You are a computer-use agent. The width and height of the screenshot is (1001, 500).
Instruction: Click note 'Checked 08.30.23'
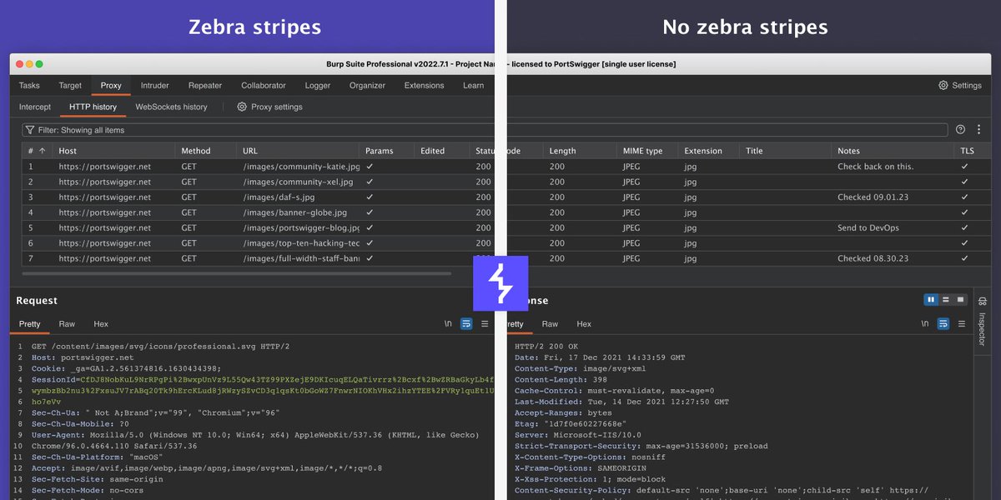pyautogui.click(x=873, y=258)
